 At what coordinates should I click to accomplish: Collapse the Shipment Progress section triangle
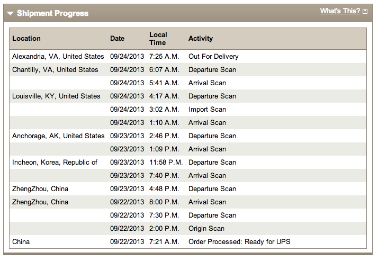pos(11,13)
